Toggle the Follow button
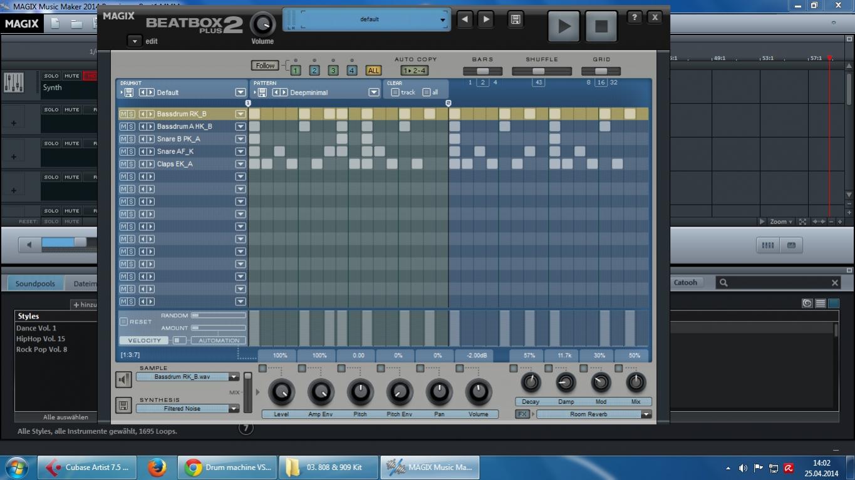855x480 pixels. pyautogui.click(x=265, y=66)
